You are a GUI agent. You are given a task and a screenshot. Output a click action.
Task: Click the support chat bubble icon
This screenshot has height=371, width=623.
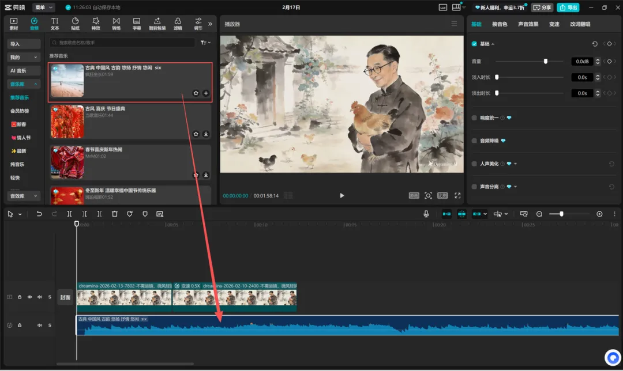(613, 358)
